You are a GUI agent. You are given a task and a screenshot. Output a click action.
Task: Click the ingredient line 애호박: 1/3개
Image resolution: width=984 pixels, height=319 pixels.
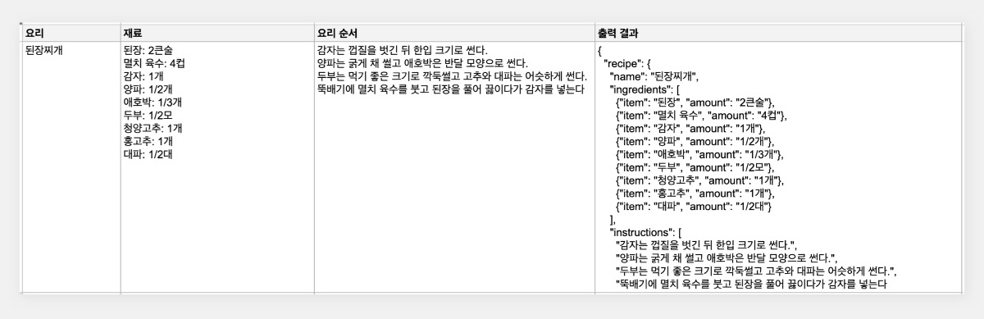tap(153, 103)
